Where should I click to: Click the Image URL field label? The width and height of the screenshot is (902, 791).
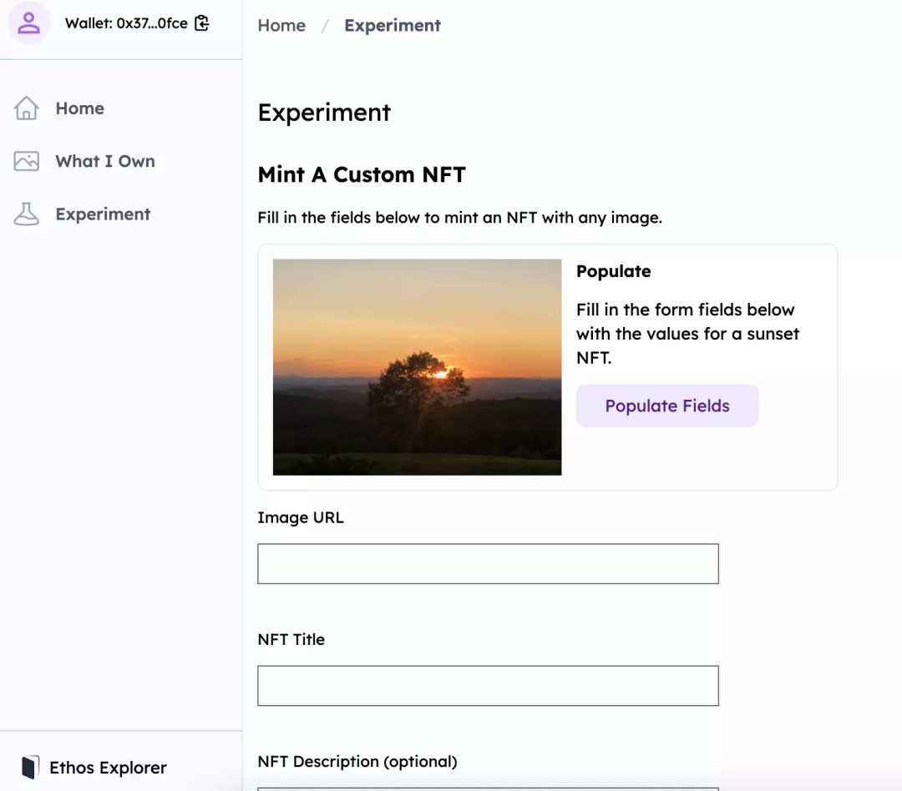pos(301,517)
